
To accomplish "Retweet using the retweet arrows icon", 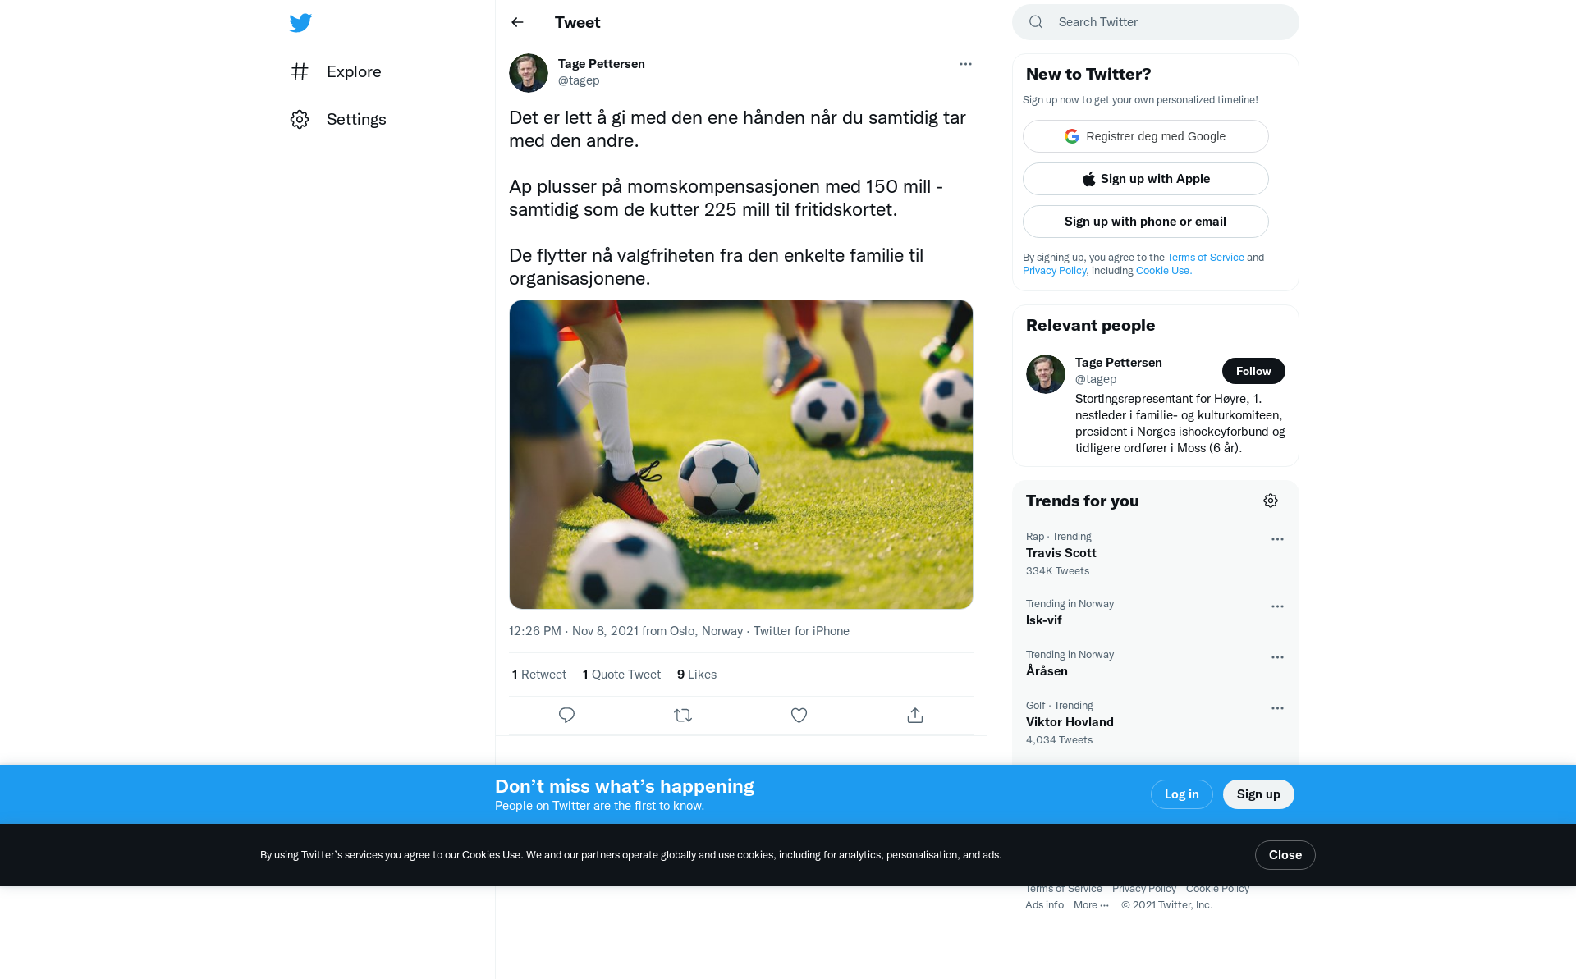I will tap(683, 716).
